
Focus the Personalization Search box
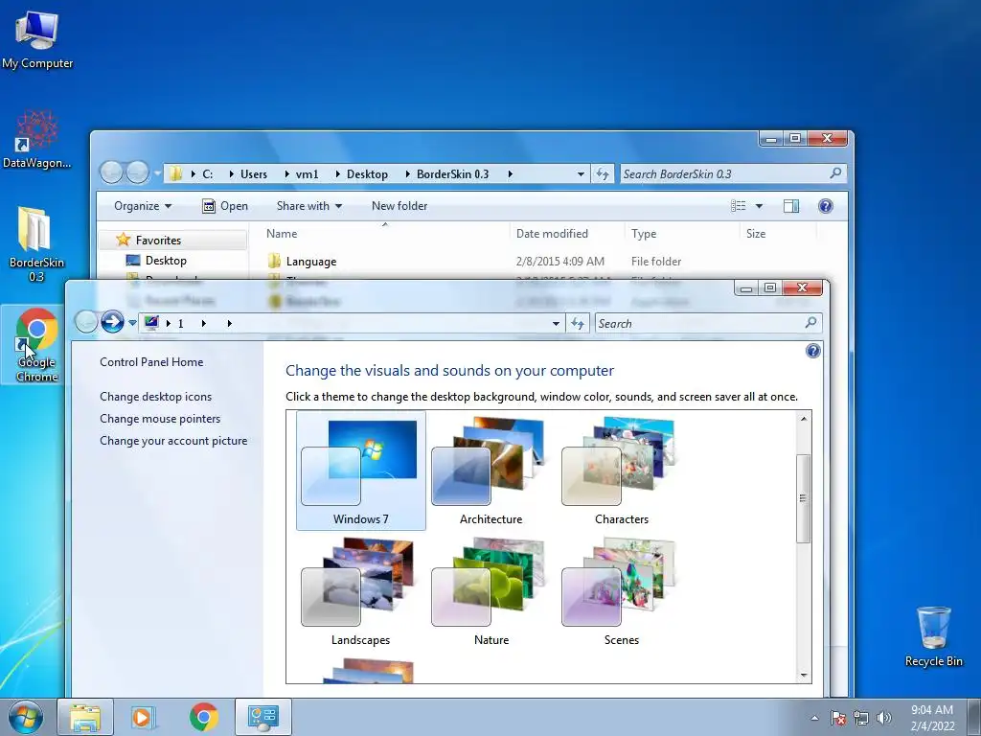(708, 324)
